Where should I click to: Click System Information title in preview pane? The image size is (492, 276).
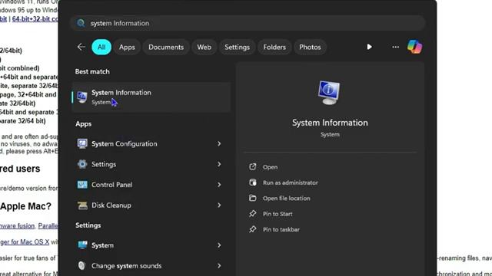pos(330,123)
